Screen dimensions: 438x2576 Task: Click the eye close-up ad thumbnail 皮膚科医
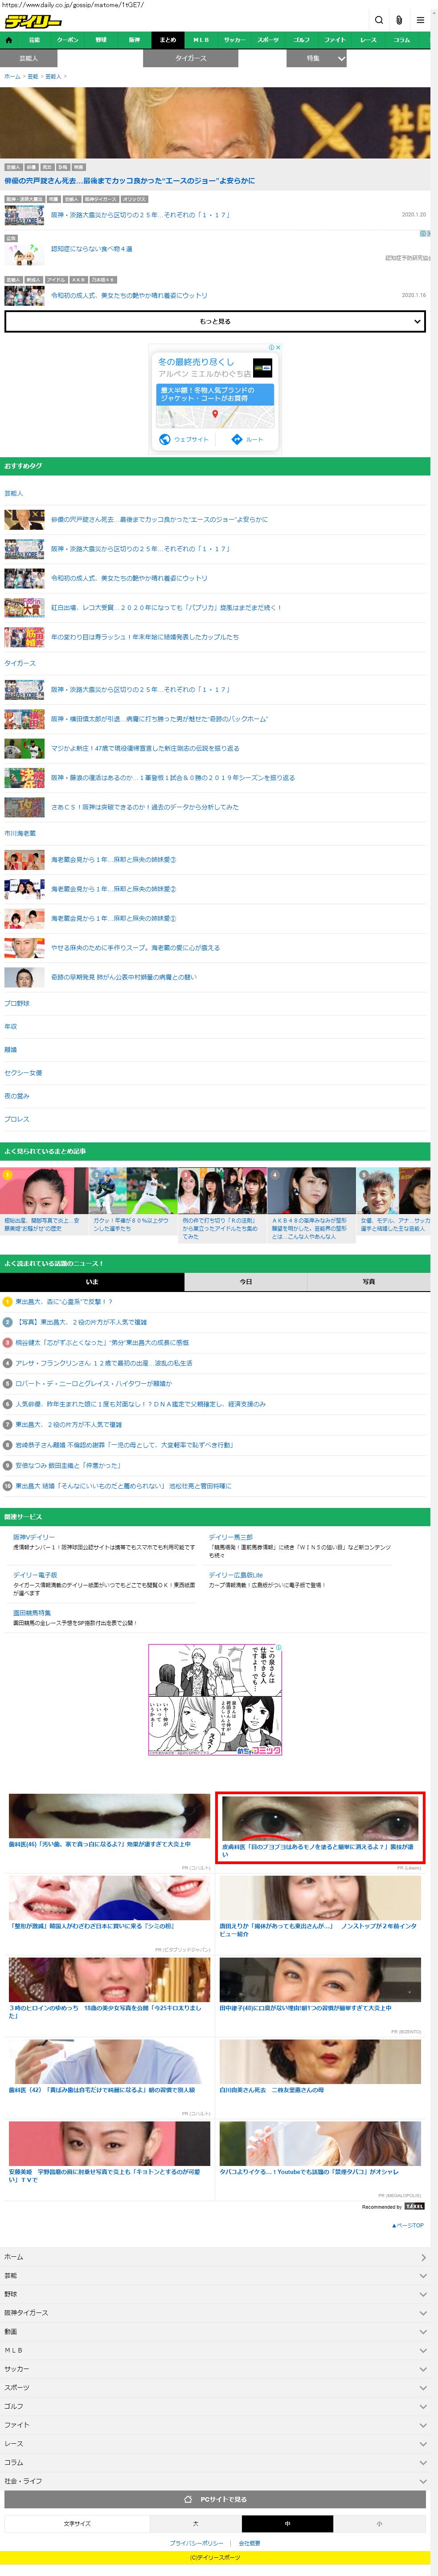(320, 1818)
